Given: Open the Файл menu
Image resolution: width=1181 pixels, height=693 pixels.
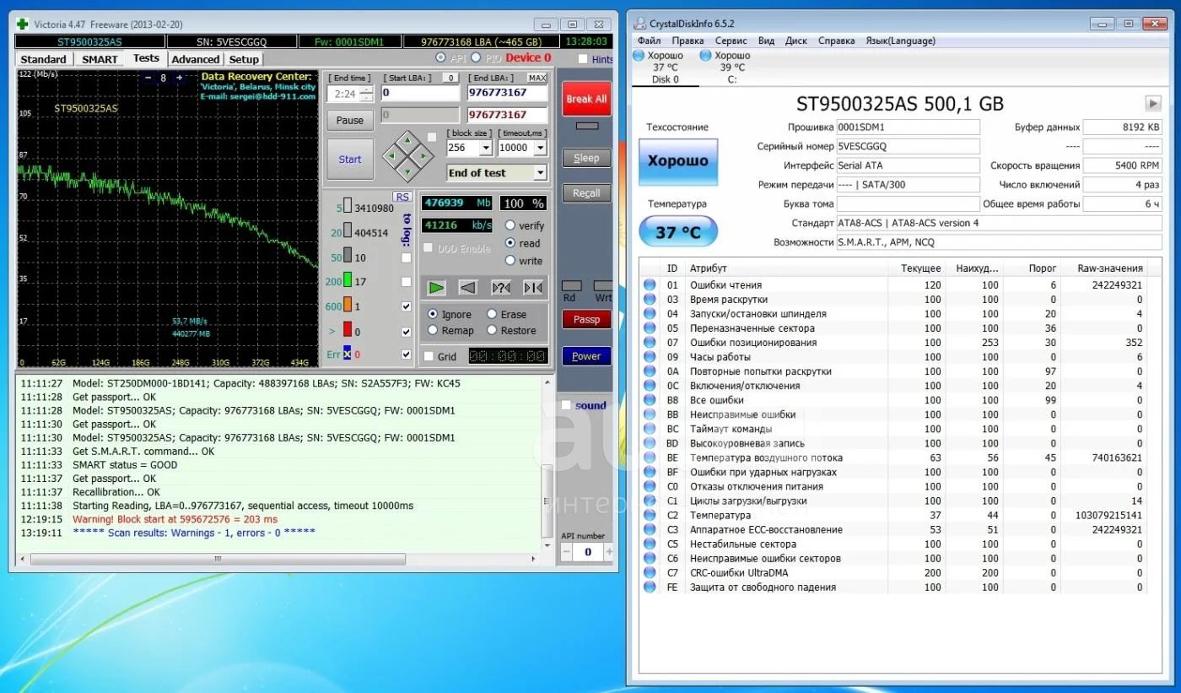Looking at the screenshot, I should [x=650, y=41].
